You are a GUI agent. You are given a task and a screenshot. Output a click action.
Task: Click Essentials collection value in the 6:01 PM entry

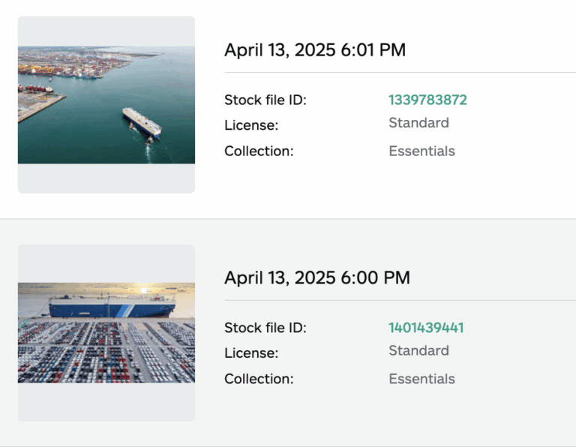click(x=421, y=151)
